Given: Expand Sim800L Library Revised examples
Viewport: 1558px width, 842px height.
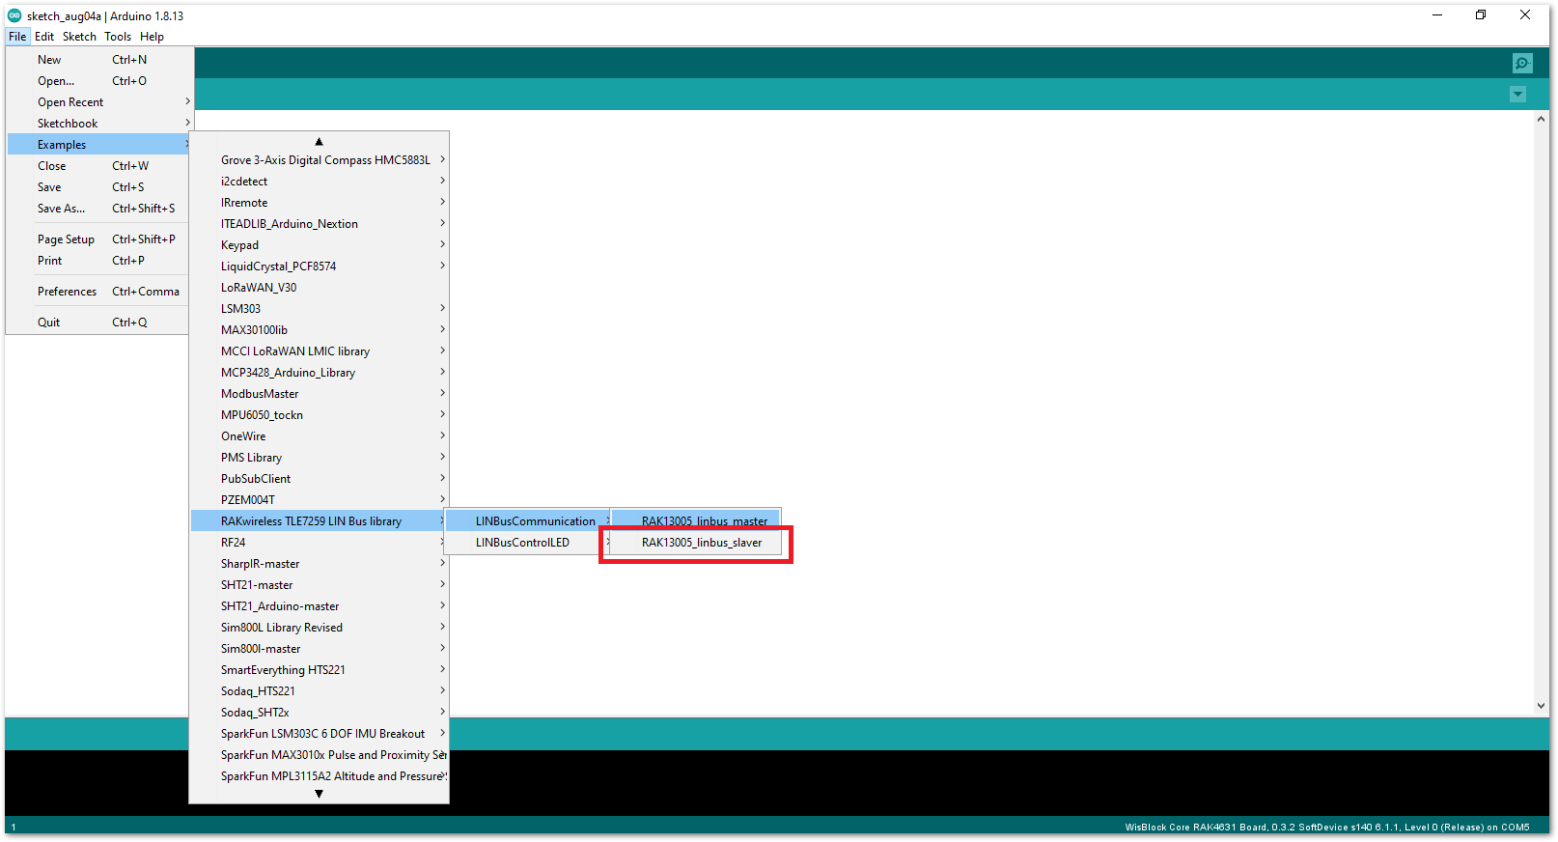Looking at the screenshot, I should [x=320, y=628].
